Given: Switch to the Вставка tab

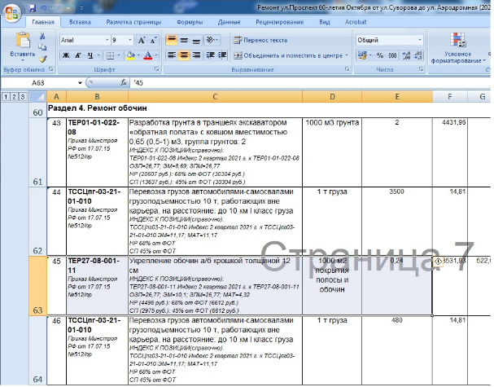Looking at the screenshot, I should [80, 22].
